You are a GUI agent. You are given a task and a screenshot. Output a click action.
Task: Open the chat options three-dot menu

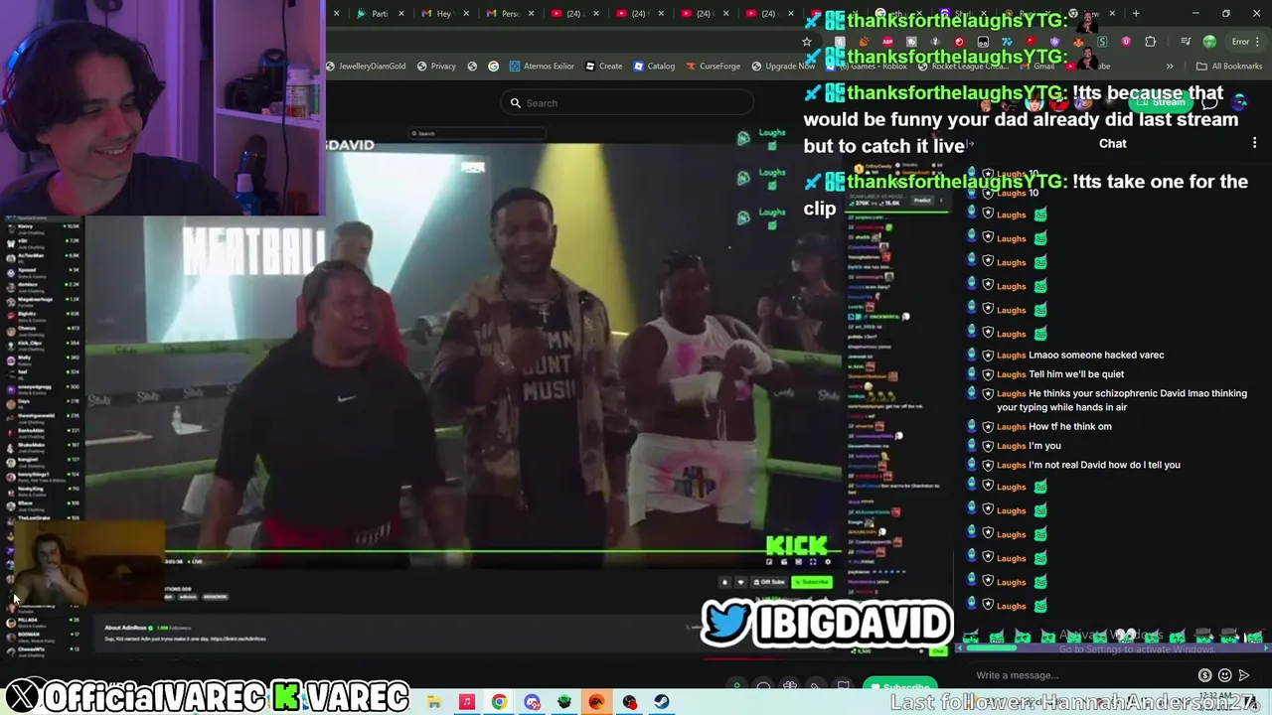coord(1254,143)
